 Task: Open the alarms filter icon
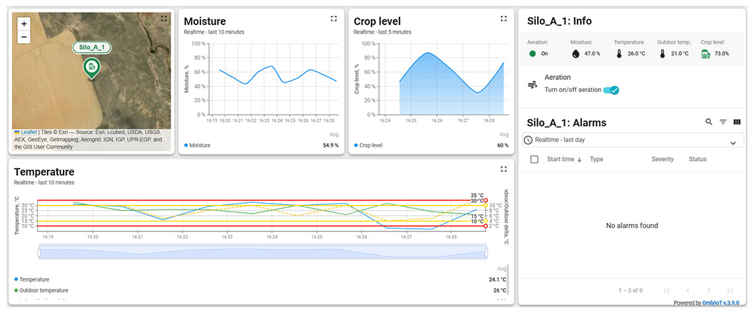pyautogui.click(x=723, y=122)
